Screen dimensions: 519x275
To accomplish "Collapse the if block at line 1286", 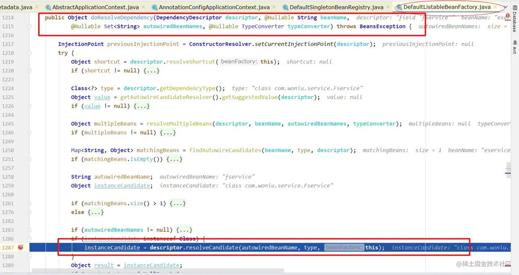I will (x=30, y=239).
